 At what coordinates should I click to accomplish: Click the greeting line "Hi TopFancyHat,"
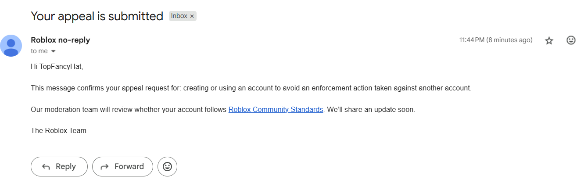(57, 67)
